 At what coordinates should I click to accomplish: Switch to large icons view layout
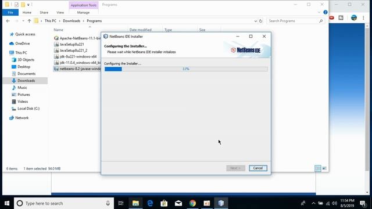tap(324, 168)
